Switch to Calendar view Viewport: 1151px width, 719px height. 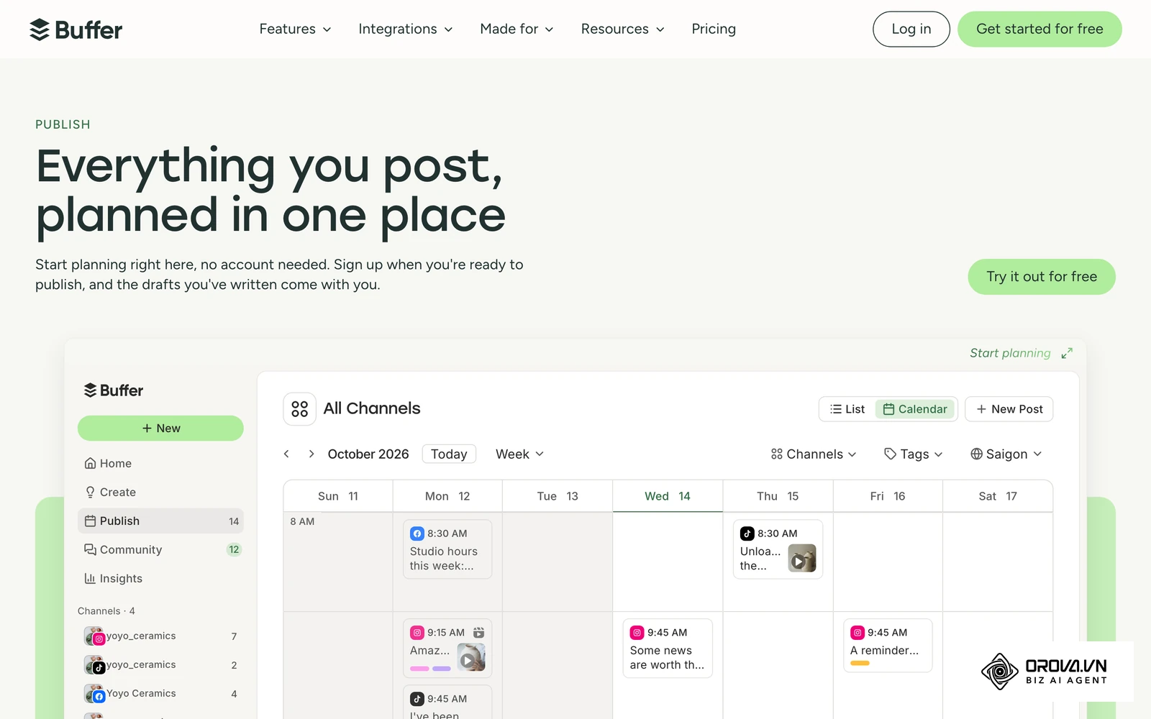(x=915, y=409)
